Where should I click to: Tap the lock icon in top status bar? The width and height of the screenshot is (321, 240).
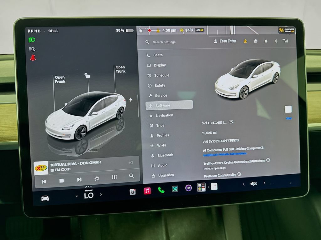click(x=140, y=31)
